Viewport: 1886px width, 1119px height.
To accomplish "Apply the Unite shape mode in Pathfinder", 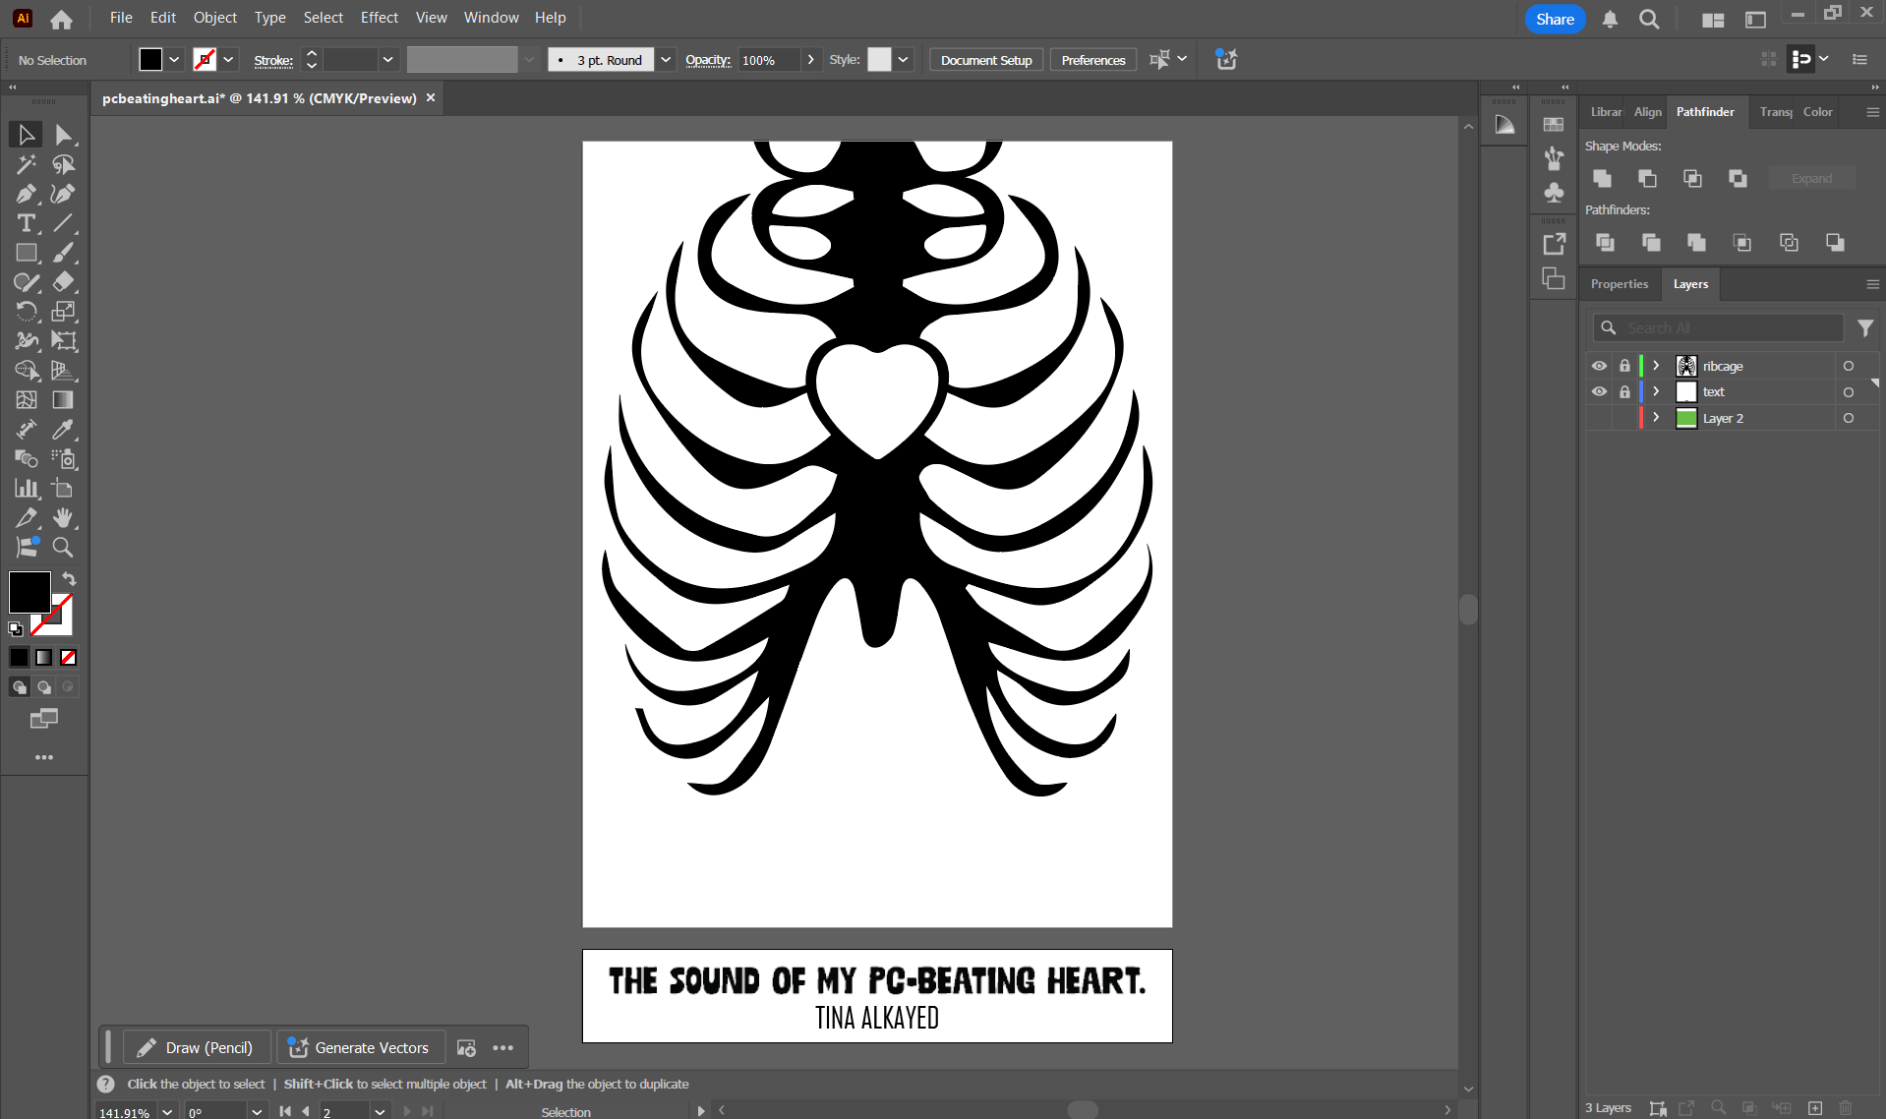I will point(1602,178).
